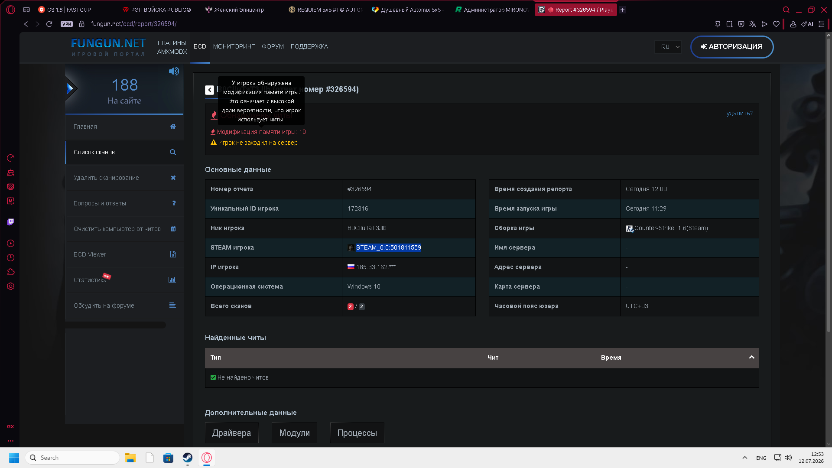832x468 pixels.
Task: Open GX Corner gamepad icon
Action: pos(26,10)
